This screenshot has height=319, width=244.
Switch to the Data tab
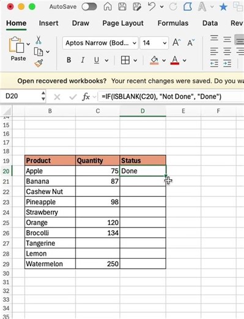tap(210, 23)
